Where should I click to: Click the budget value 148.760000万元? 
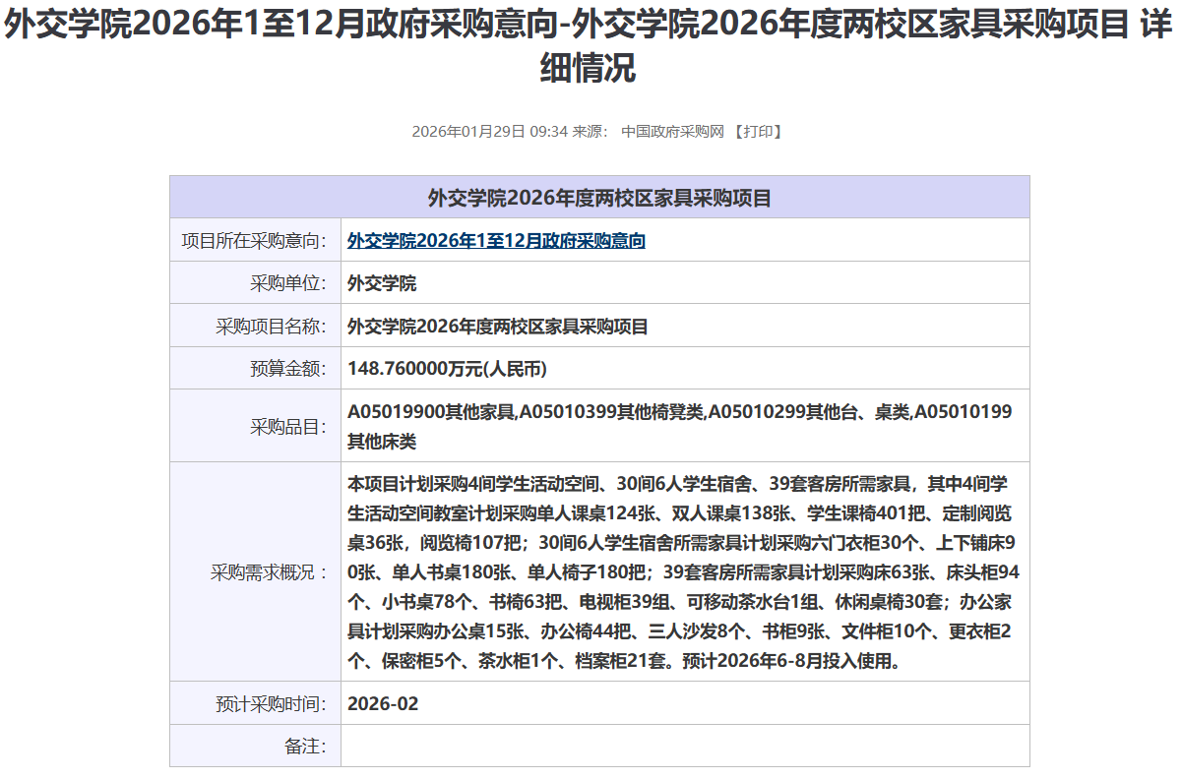[x=447, y=369]
